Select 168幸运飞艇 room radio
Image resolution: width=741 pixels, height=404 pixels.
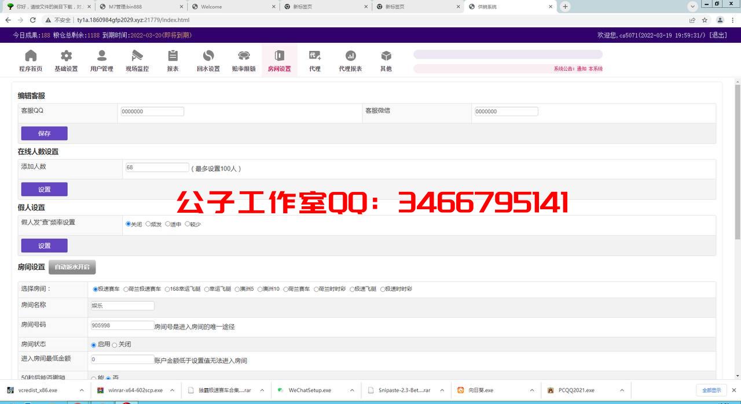click(x=167, y=289)
